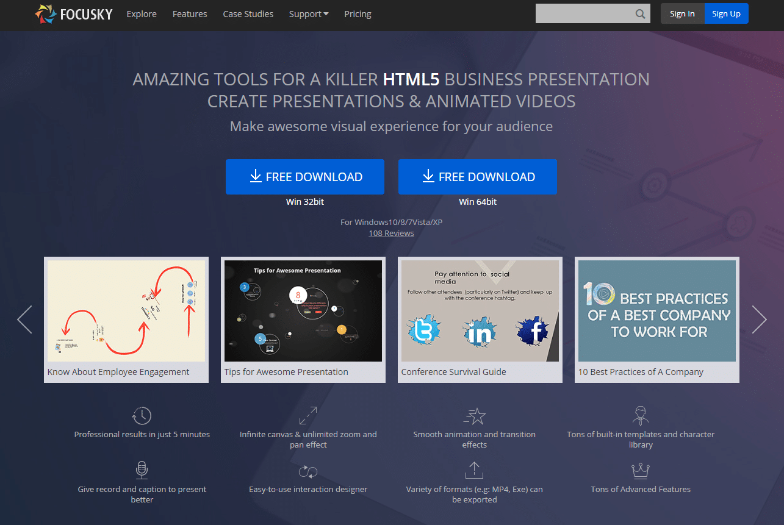The width and height of the screenshot is (784, 525).
Task: Click the microphone record icon
Action: pyautogui.click(x=142, y=470)
